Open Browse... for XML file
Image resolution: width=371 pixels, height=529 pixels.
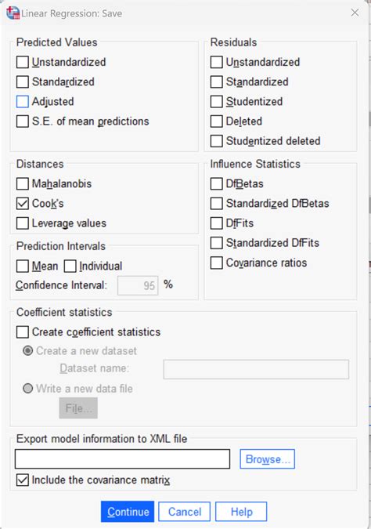tap(268, 459)
